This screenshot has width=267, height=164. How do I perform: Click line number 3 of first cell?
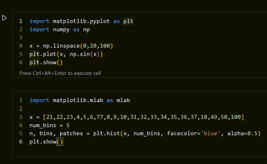click(21, 37)
